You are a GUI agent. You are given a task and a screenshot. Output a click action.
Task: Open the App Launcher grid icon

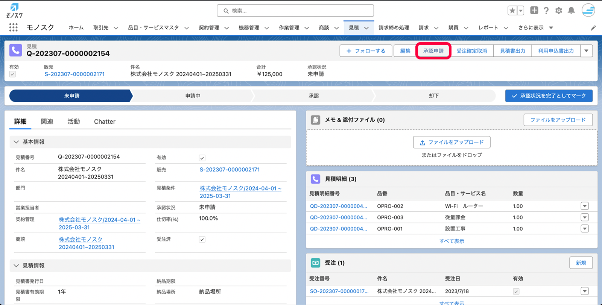pos(13,27)
